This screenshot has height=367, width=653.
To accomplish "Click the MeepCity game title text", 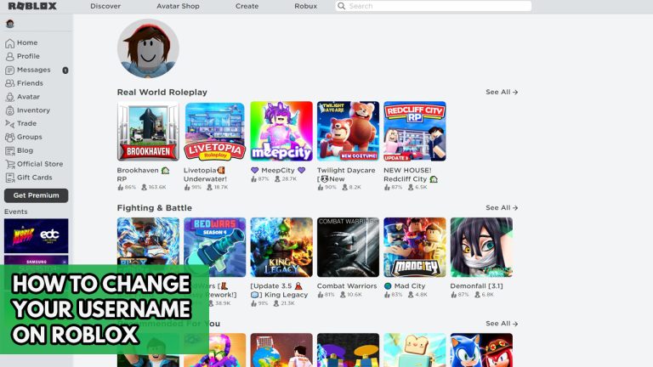I will tap(278, 170).
